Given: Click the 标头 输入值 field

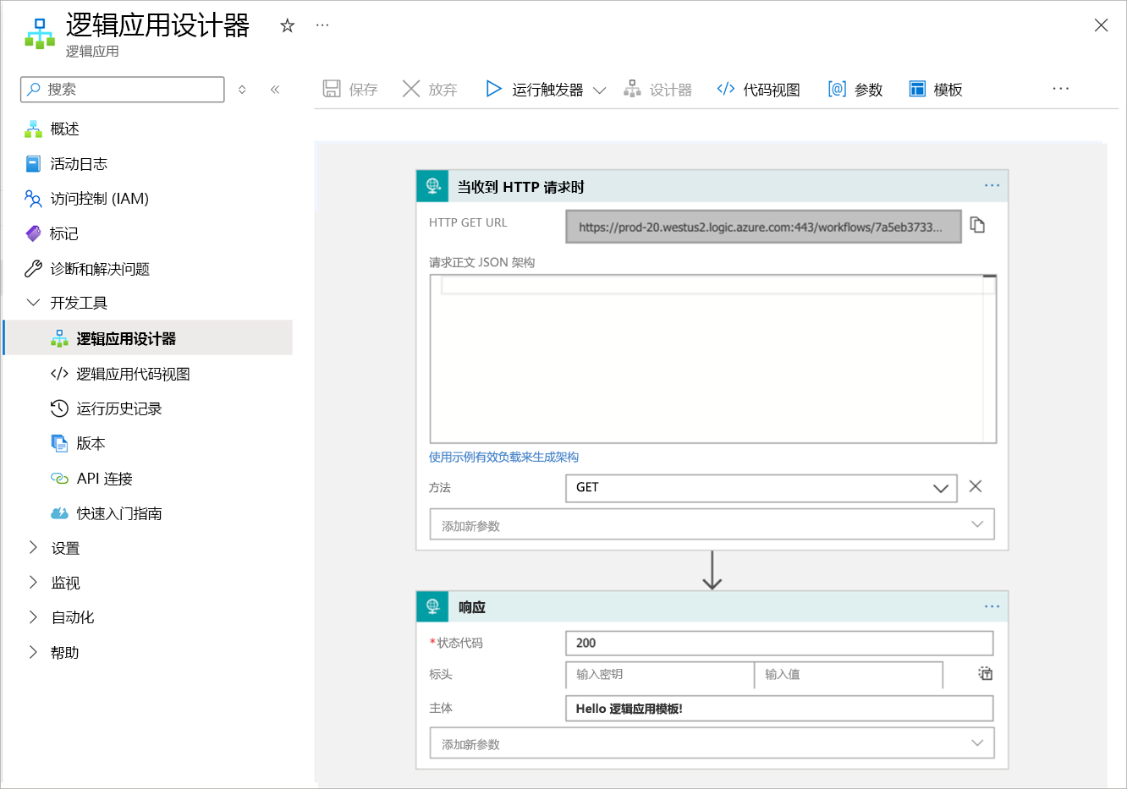Looking at the screenshot, I should (x=849, y=675).
